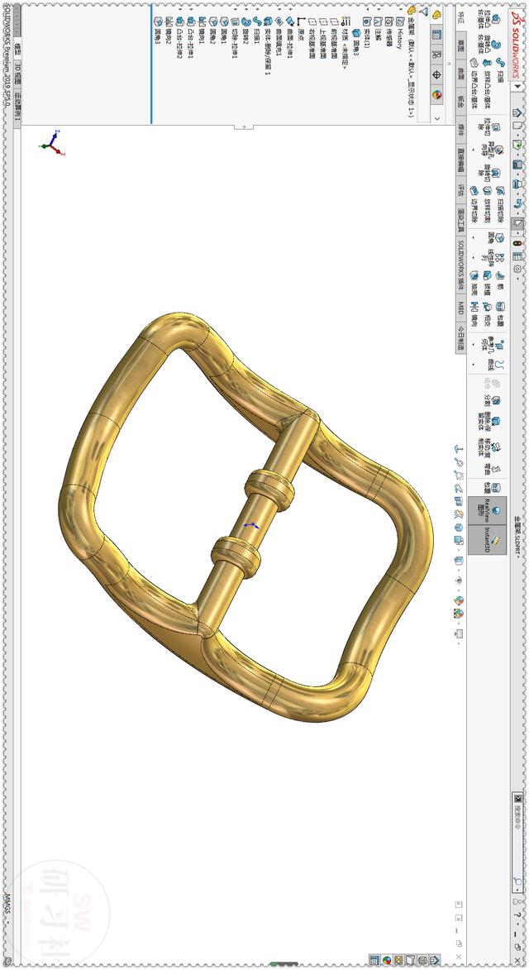Select the 旋转凸台/基体 revolve boss tool
529x970 pixels.
tap(493, 45)
